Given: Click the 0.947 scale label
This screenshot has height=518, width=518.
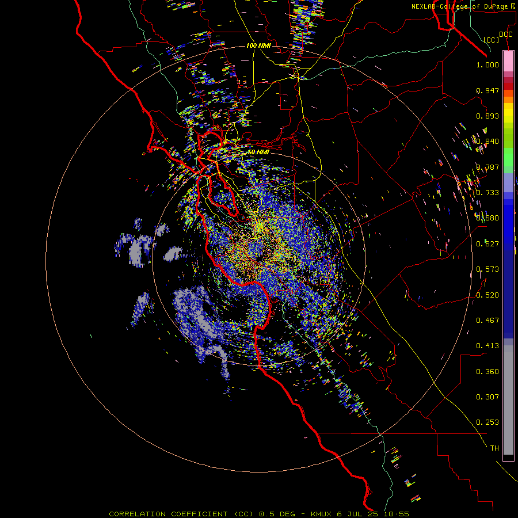Looking at the screenshot, I should tap(487, 90).
